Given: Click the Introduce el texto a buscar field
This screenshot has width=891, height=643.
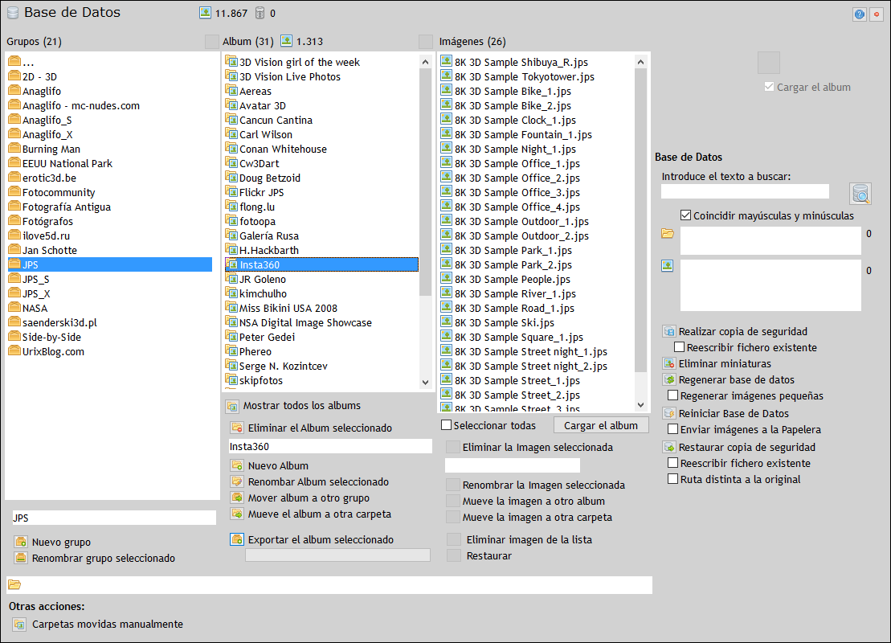Looking at the screenshot, I should [745, 191].
